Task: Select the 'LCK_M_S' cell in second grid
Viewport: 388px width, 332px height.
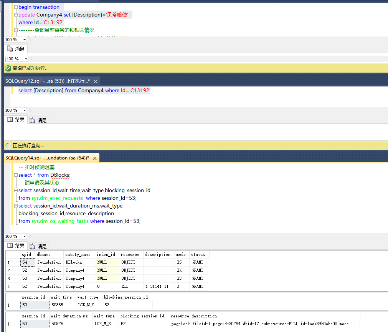Action: click(89, 305)
